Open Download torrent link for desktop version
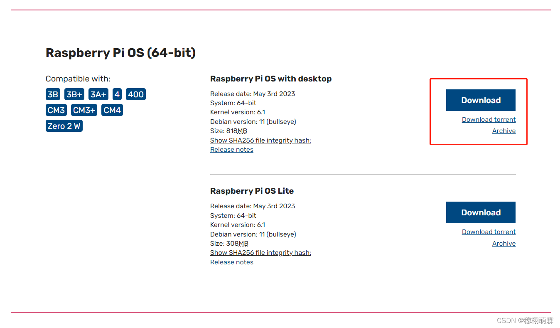 489,120
